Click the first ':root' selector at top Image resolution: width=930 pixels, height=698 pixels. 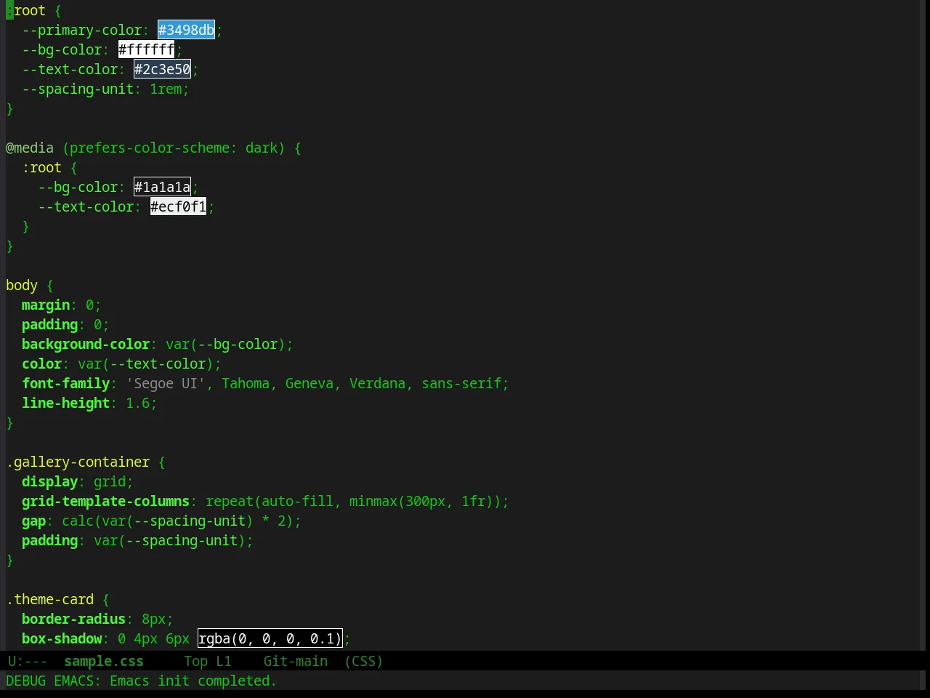pyautogui.click(x=26, y=10)
